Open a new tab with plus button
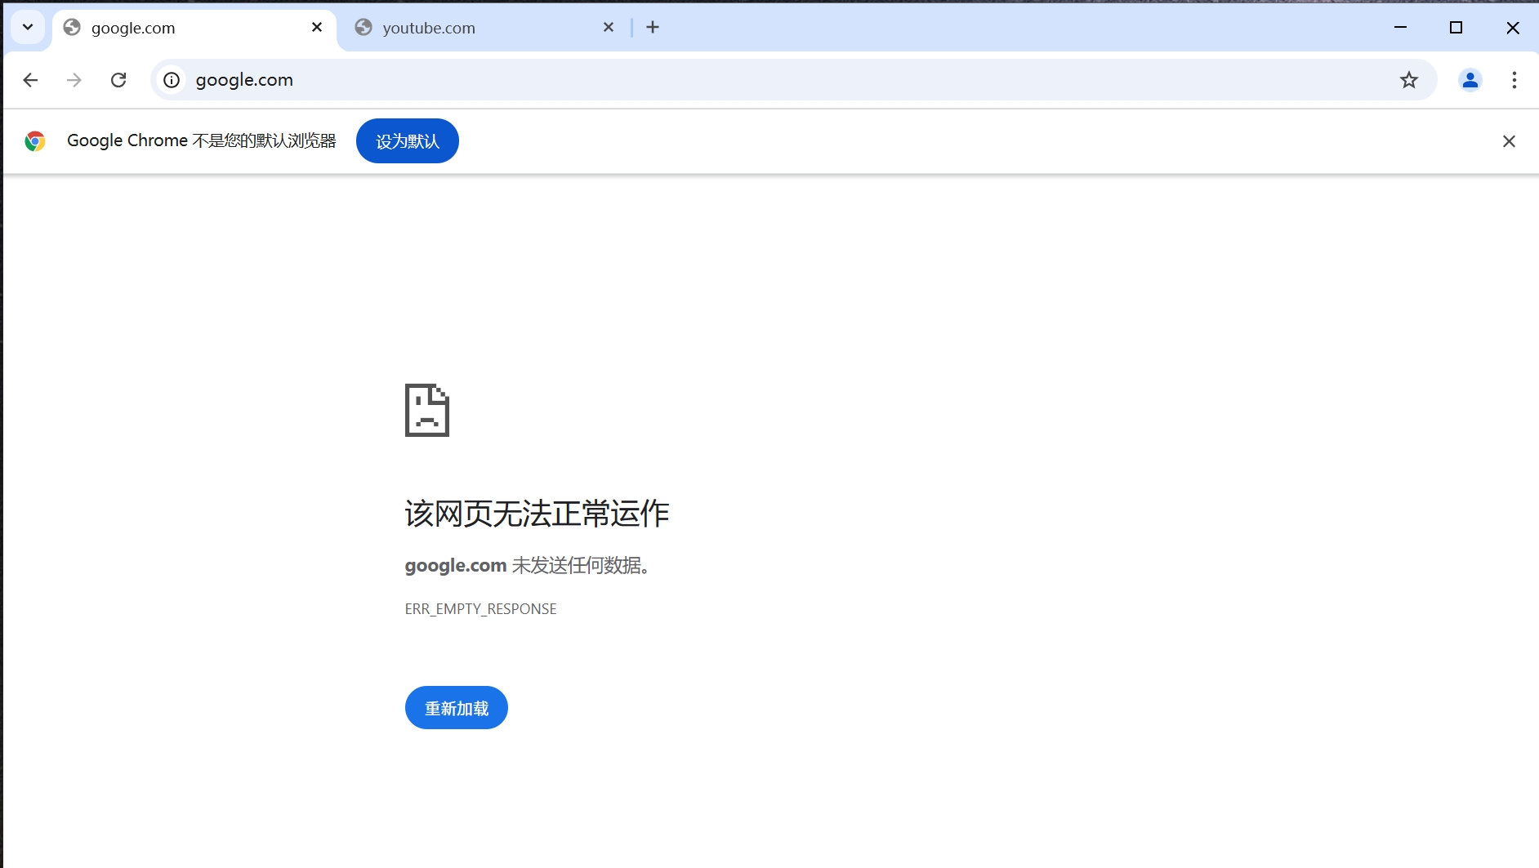 tap(653, 27)
